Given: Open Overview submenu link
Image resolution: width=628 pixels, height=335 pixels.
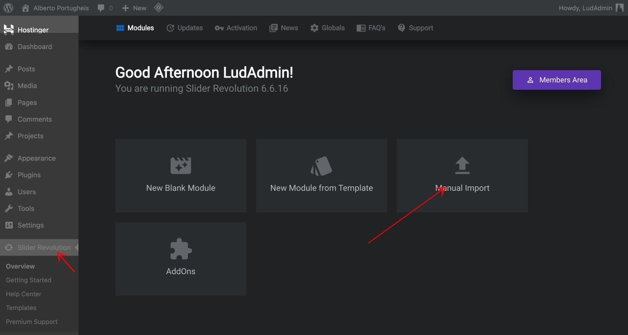Looking at the screenshot, I should click(x=20, y=266).
